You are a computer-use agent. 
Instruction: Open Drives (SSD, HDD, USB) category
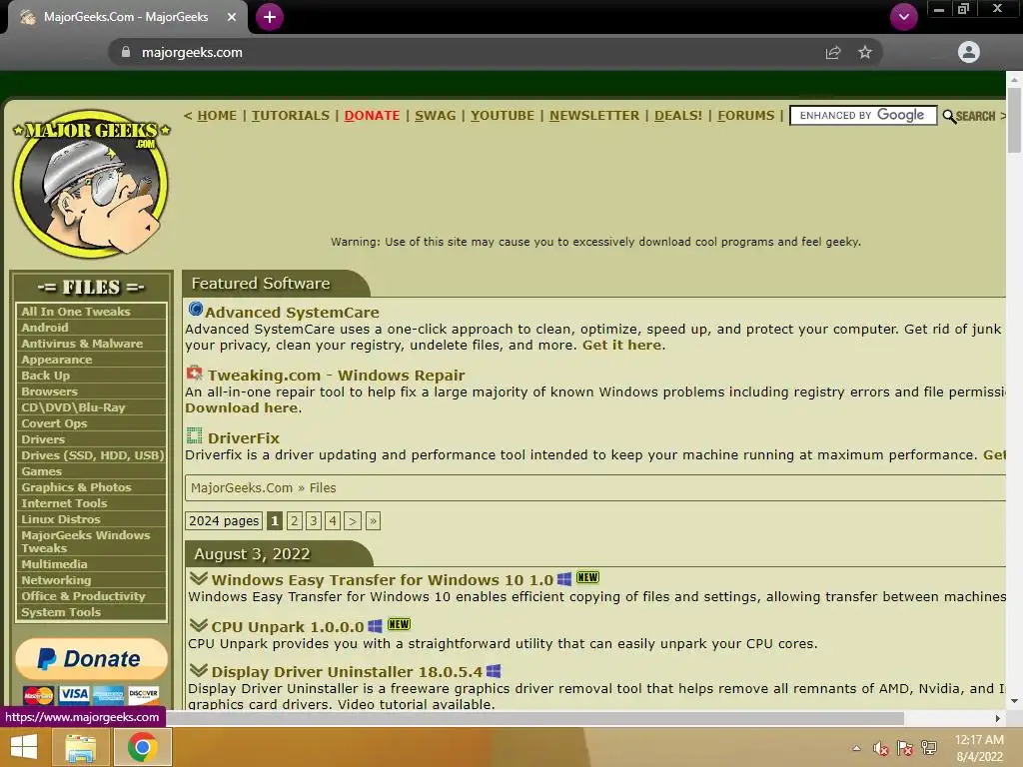pos(91,455)
